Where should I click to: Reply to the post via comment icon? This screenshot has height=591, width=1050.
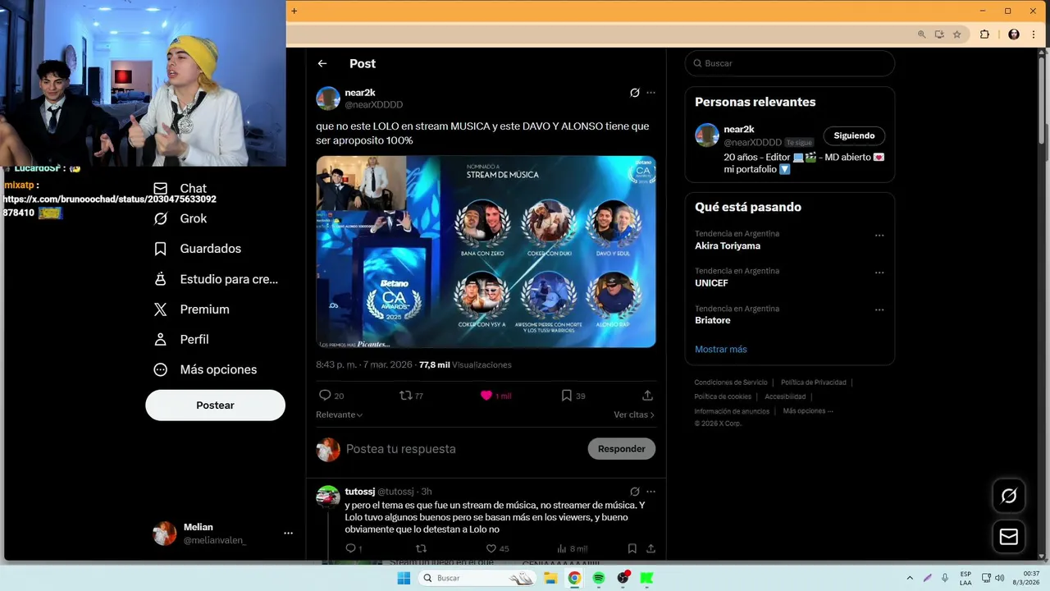pyautogui.click(x=325, y=396)
